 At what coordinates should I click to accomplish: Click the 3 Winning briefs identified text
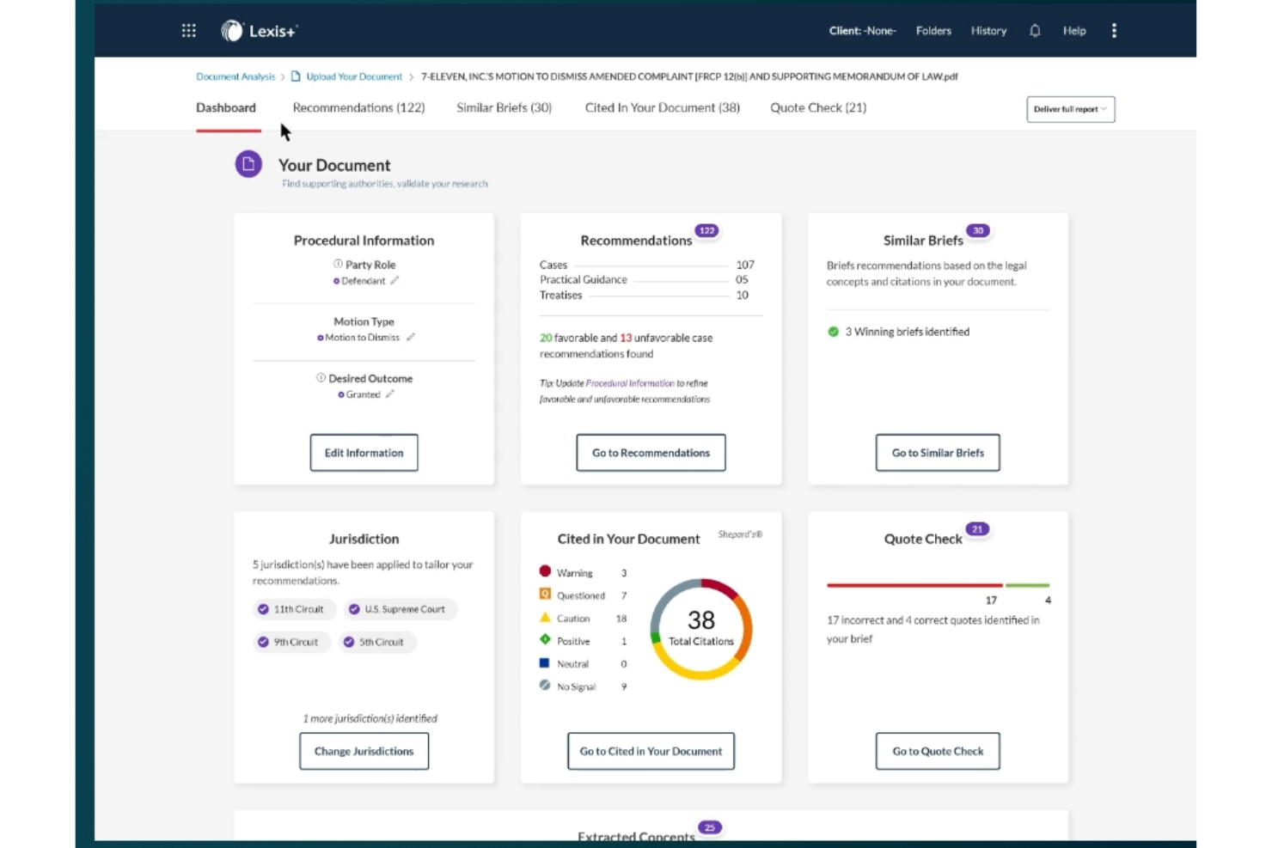pos(907,332)
